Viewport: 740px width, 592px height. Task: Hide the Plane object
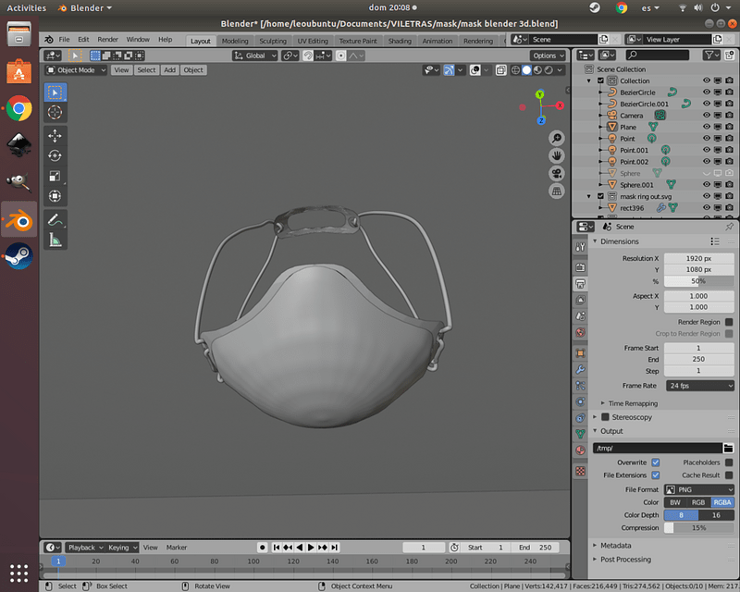click(707, 127)
